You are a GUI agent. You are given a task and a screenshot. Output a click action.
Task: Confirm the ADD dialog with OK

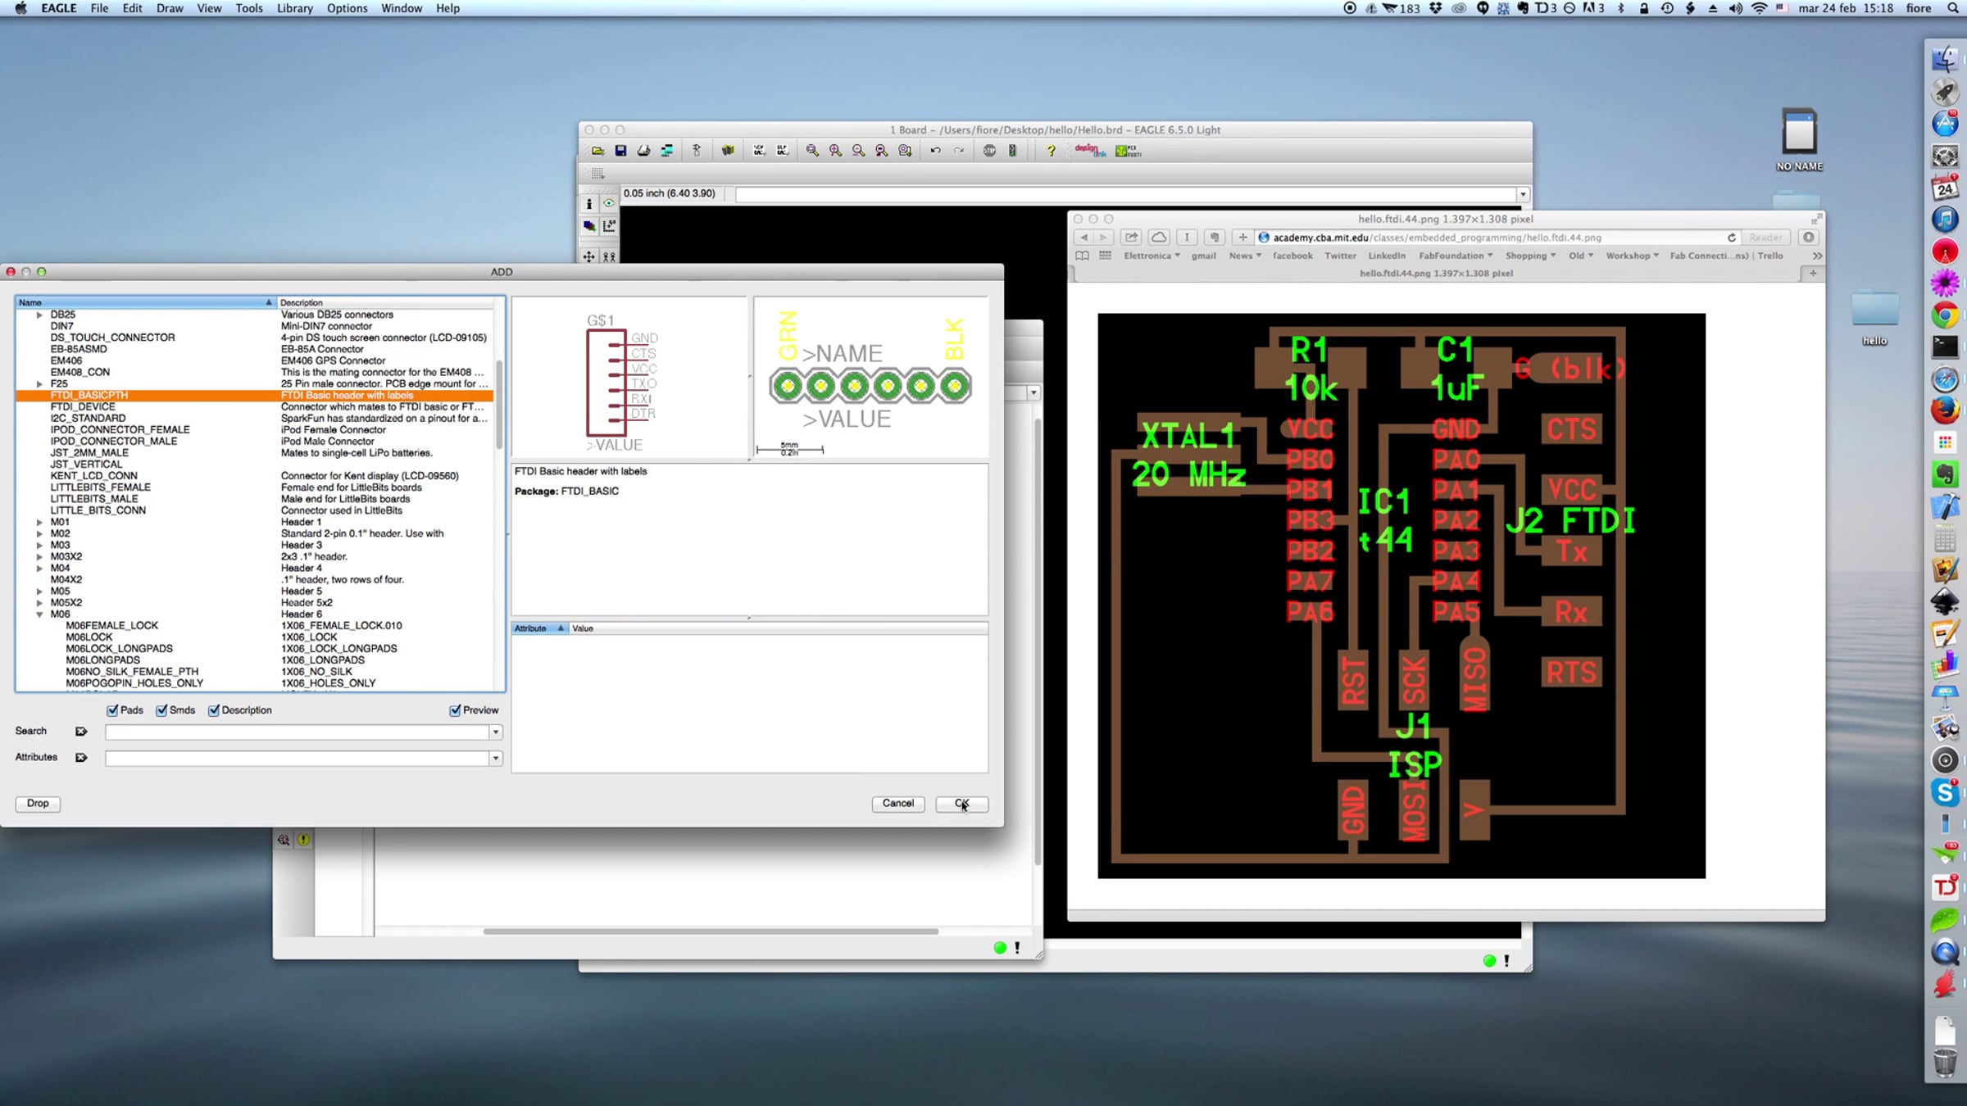[961, 804]
